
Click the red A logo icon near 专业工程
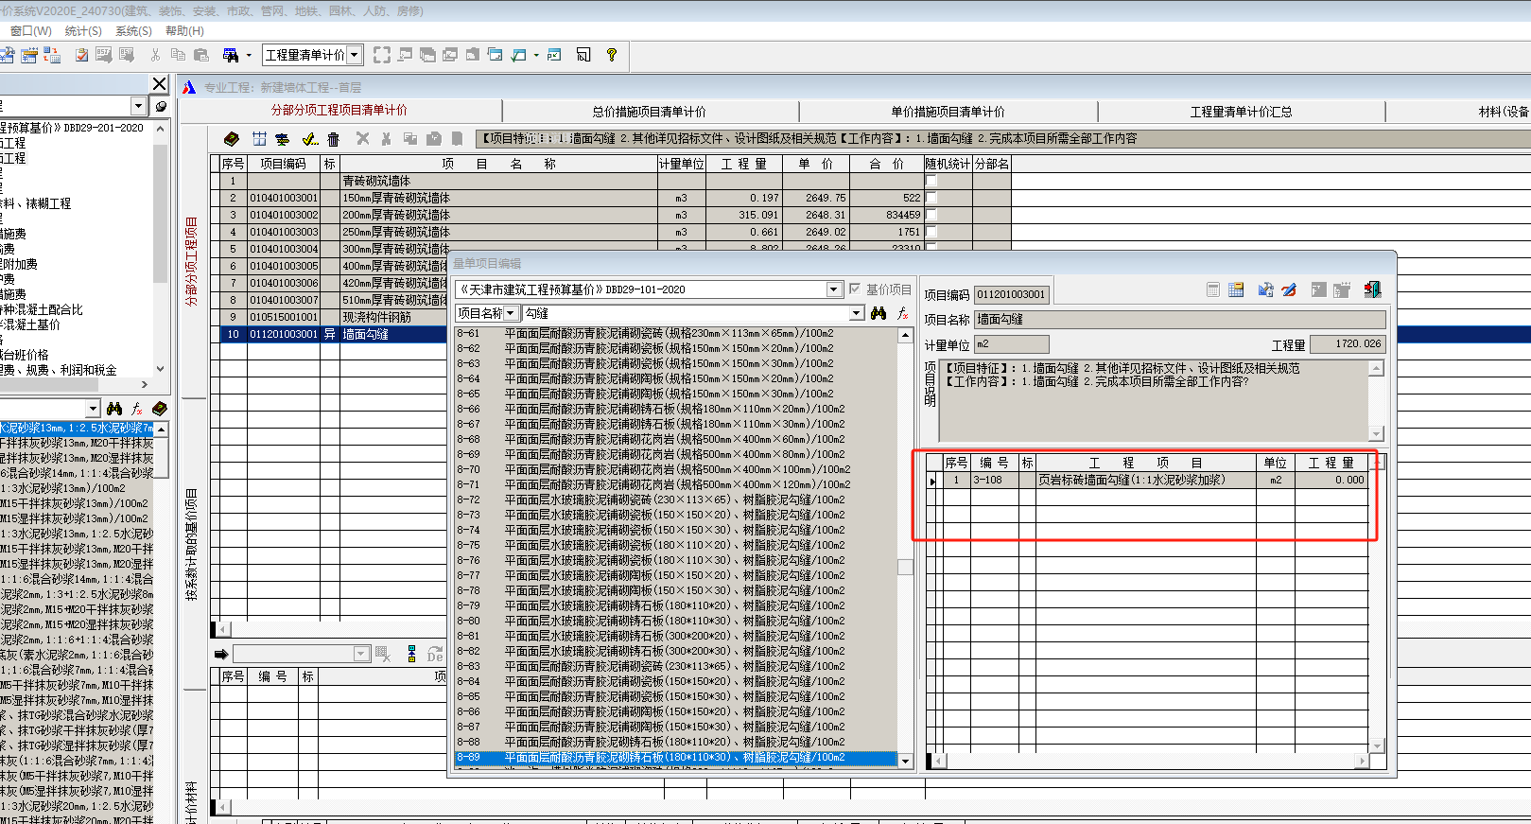click(189, 87)
